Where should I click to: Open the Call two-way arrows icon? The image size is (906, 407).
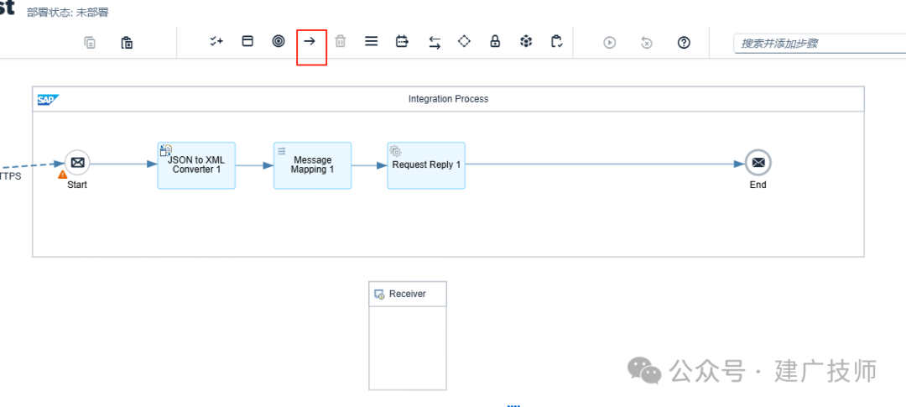point(435,42)
